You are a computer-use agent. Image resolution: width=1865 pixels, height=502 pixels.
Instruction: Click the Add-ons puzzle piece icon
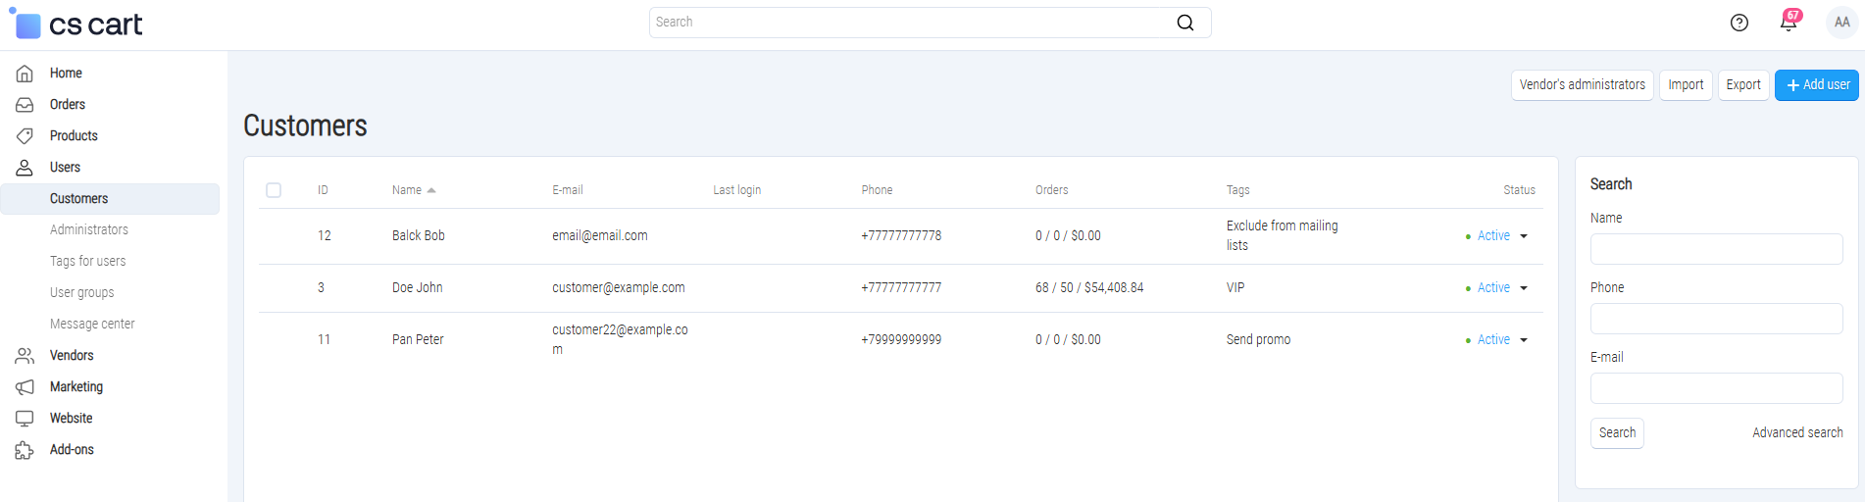tap(25, 450)
